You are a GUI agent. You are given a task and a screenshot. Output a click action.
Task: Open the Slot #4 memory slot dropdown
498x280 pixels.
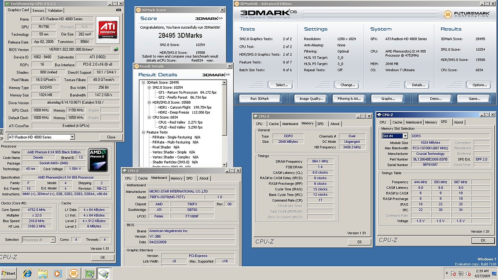(x=405, y=136)
